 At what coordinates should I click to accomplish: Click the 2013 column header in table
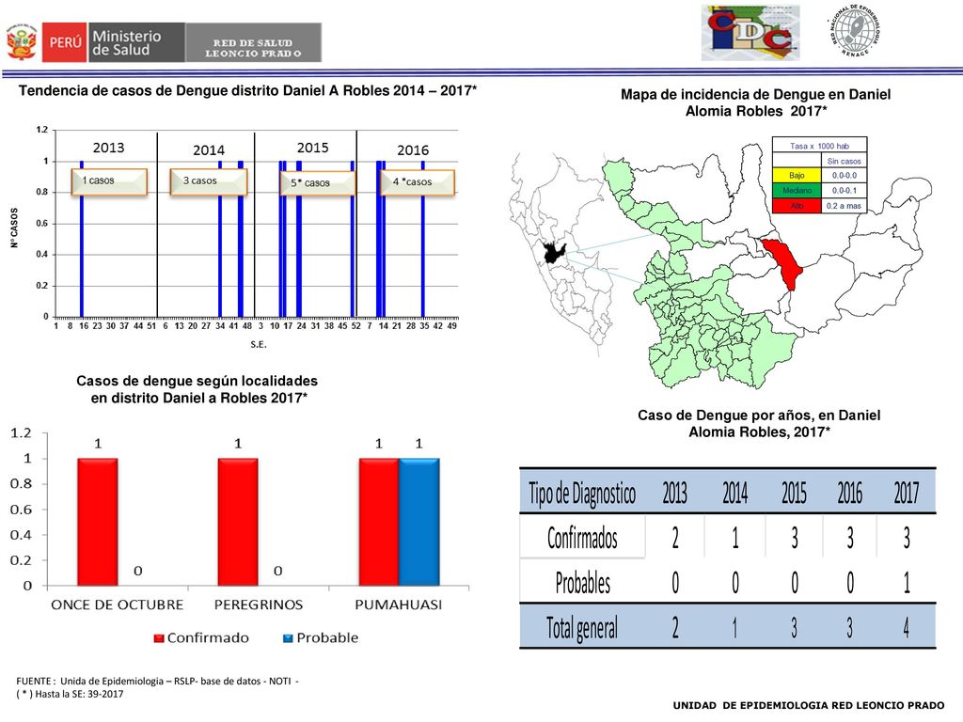point(674,493)
